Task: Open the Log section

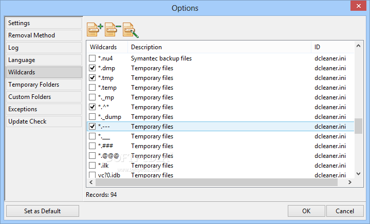Action: point(44,48)
